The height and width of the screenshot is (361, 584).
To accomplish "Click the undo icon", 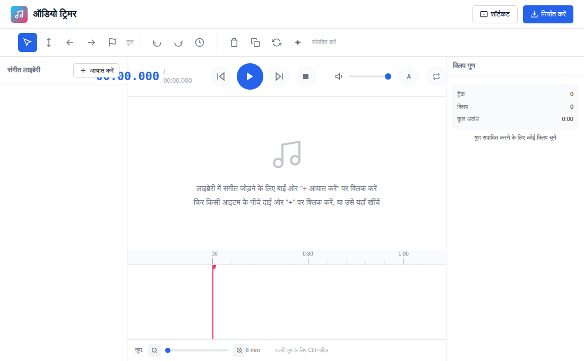I will tap(157, 42).
